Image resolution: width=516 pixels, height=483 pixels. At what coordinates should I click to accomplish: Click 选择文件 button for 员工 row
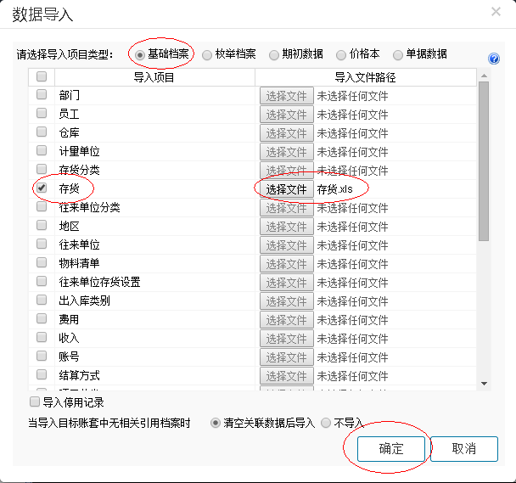[x=286, y=115]
